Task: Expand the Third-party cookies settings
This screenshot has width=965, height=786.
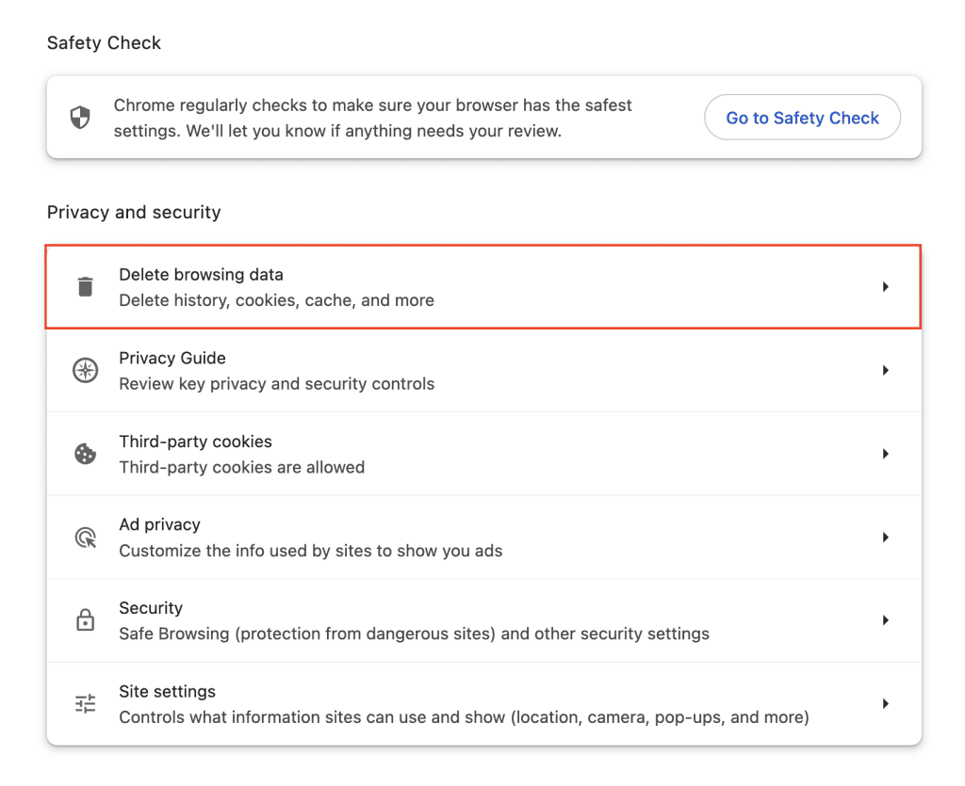Action: click(x=885, y=454)
